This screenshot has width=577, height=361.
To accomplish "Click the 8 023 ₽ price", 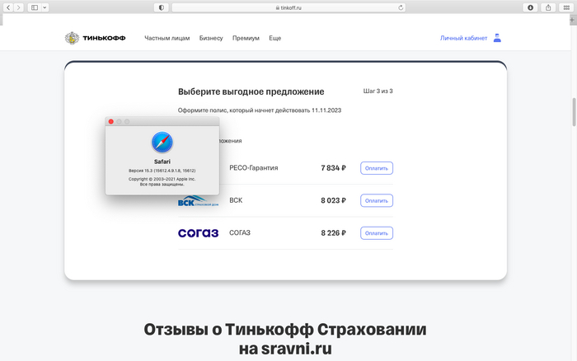I will [333, 200].
